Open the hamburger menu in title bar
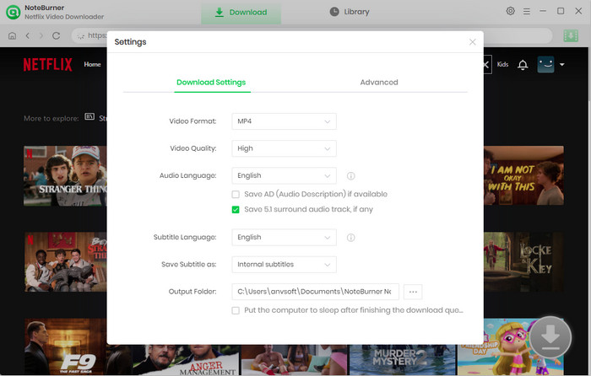This screenshot has height=376, width=591. click(x=527, y=12)
